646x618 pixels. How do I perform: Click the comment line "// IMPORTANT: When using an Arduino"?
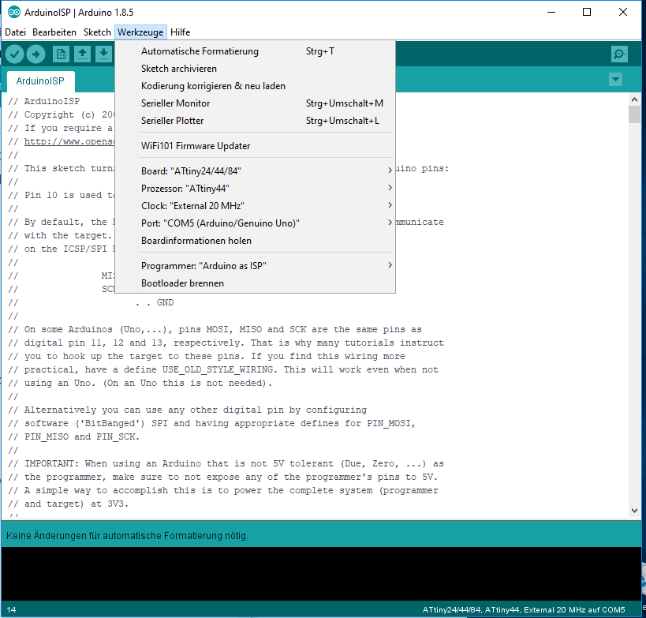(226, 463)
